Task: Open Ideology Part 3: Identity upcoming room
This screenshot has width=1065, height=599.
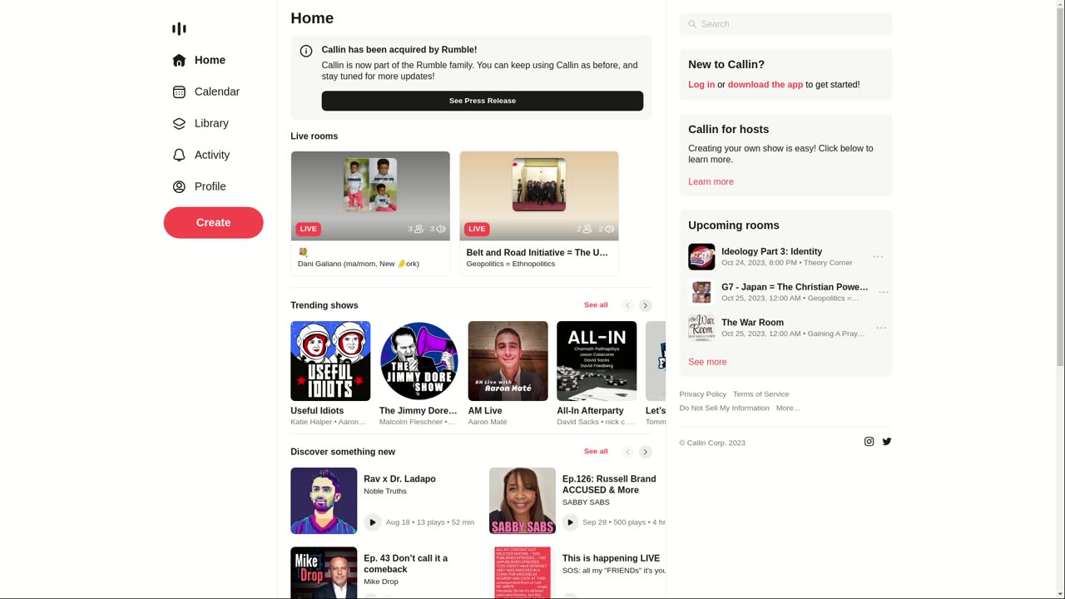Action: [x=771, y=251]
